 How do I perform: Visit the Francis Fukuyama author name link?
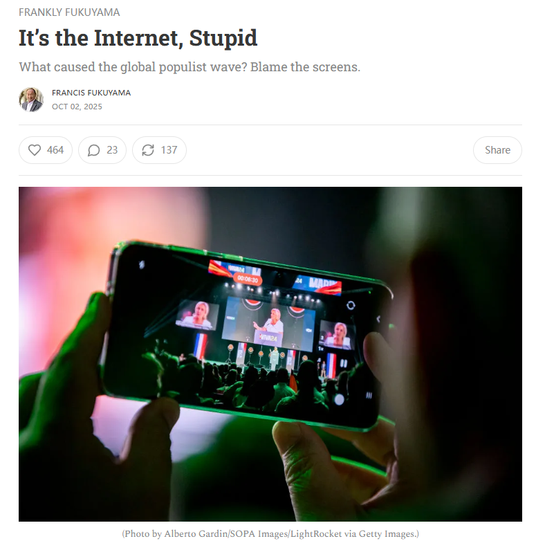91,93
